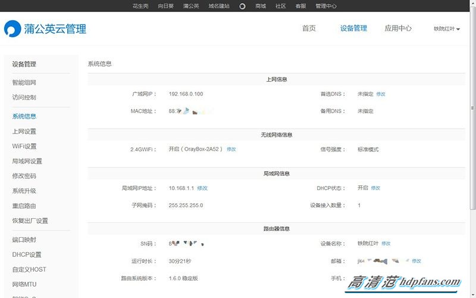This screenshot has height=298, width=476.
Task: Select 重启路由 in the sidebar
Action: (24, 206)
